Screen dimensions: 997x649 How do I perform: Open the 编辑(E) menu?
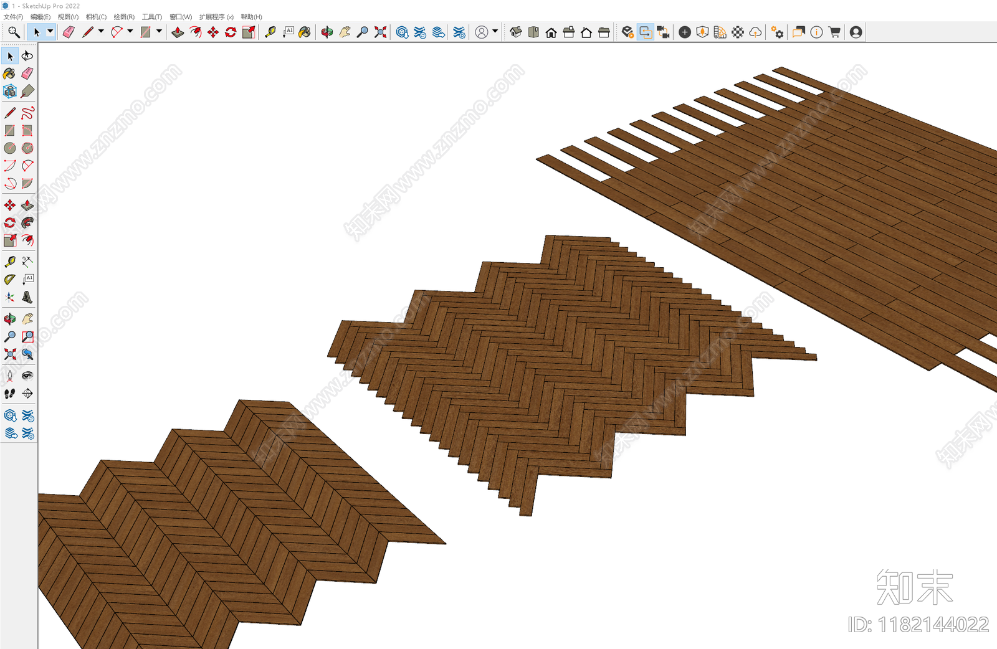[41, 17]
